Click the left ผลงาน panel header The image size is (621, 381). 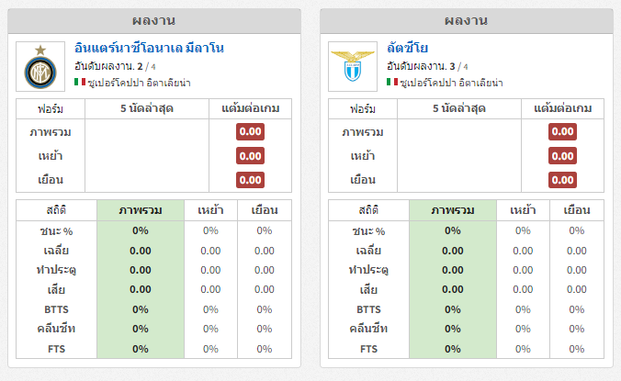click(154, 20)
